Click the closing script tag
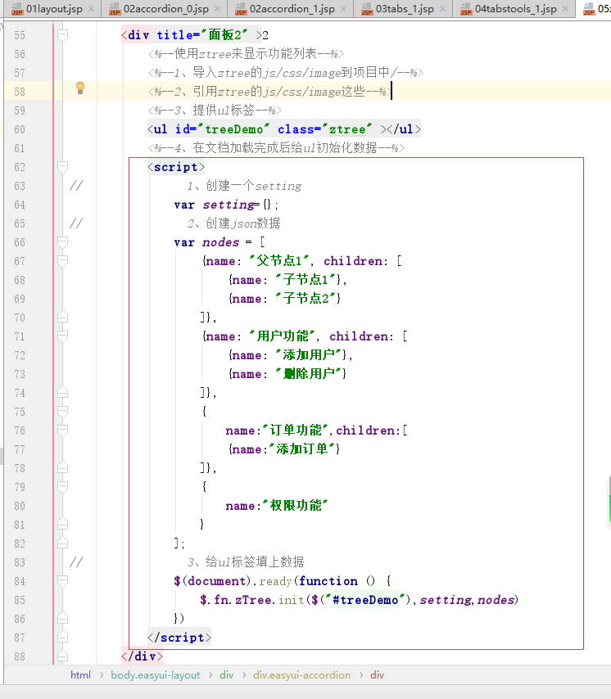The height and width of the screenshot is (699, 611). (179, 638)
